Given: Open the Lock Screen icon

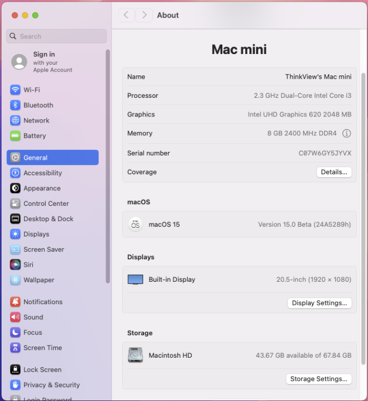Looking at the screenshot, I should [15, 369].
